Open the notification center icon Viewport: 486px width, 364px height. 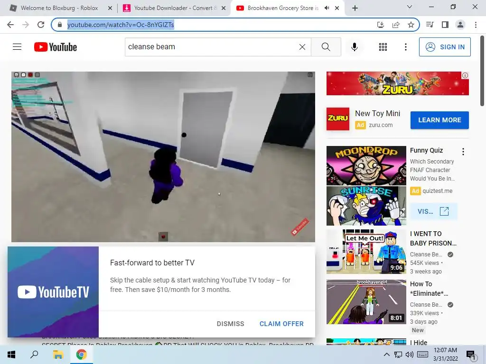coord(471,355)
